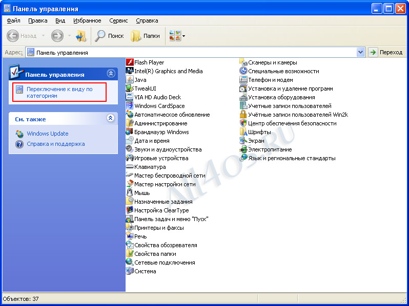Screen dimensions: 409x306
Task: Select Учётные записи пользователей Win2k label
Action: point(298,115)
